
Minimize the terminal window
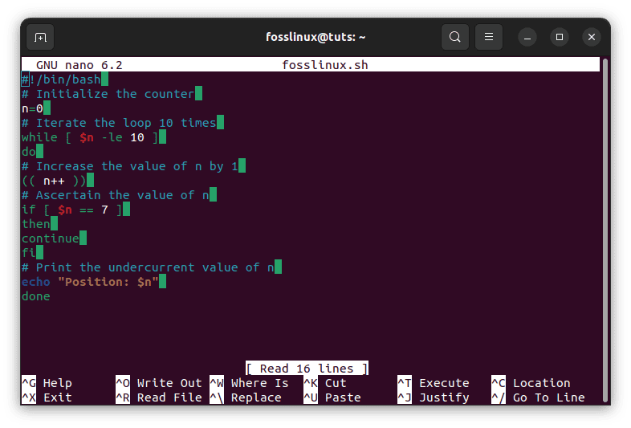[x=527, y=37]
